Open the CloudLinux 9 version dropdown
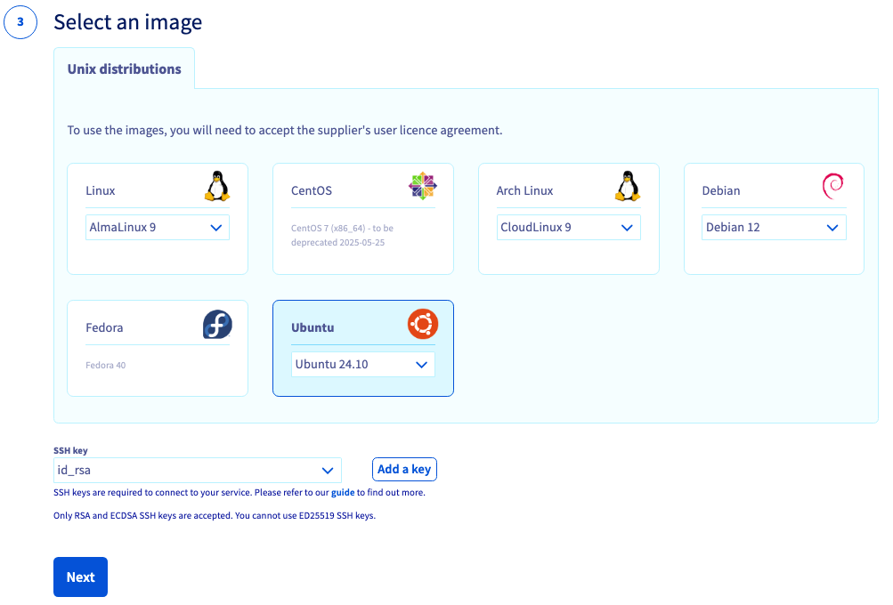893x605 pixels. click(568, 227)
